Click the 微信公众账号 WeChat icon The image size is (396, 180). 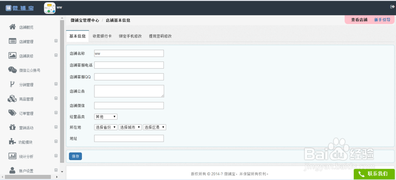click(12, 70)
